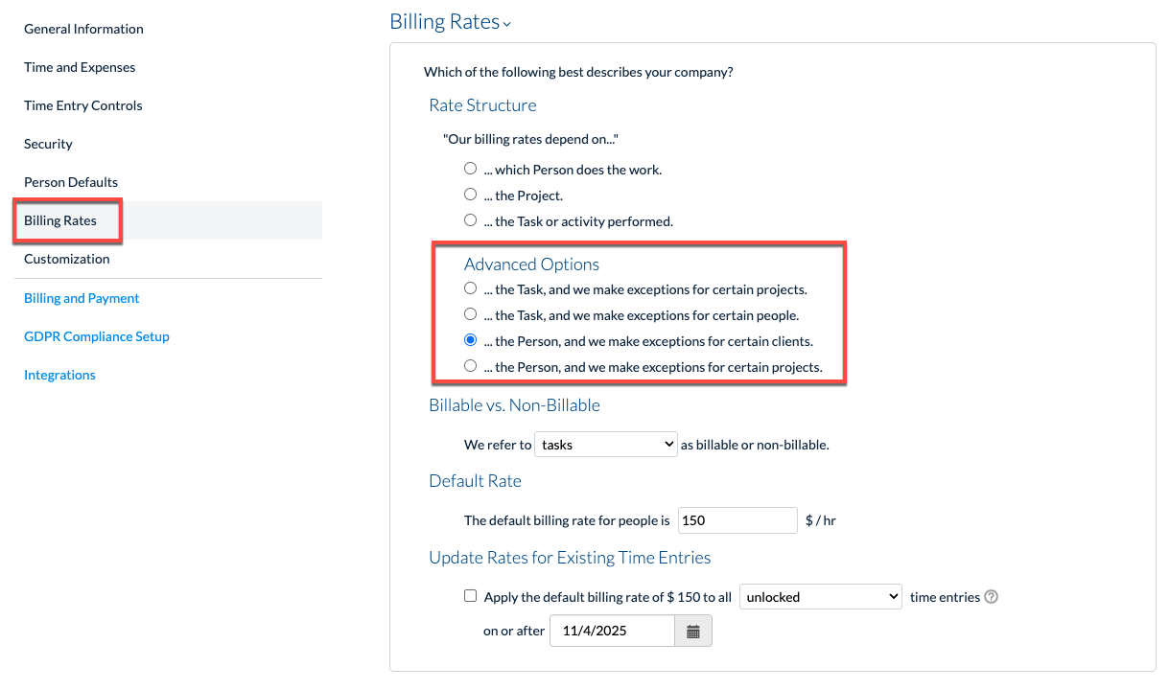Image resolution: width=1170 pixels, height=690 pixels.
Task: Open Time Entry Controls settings
Action: click(83, 105)
